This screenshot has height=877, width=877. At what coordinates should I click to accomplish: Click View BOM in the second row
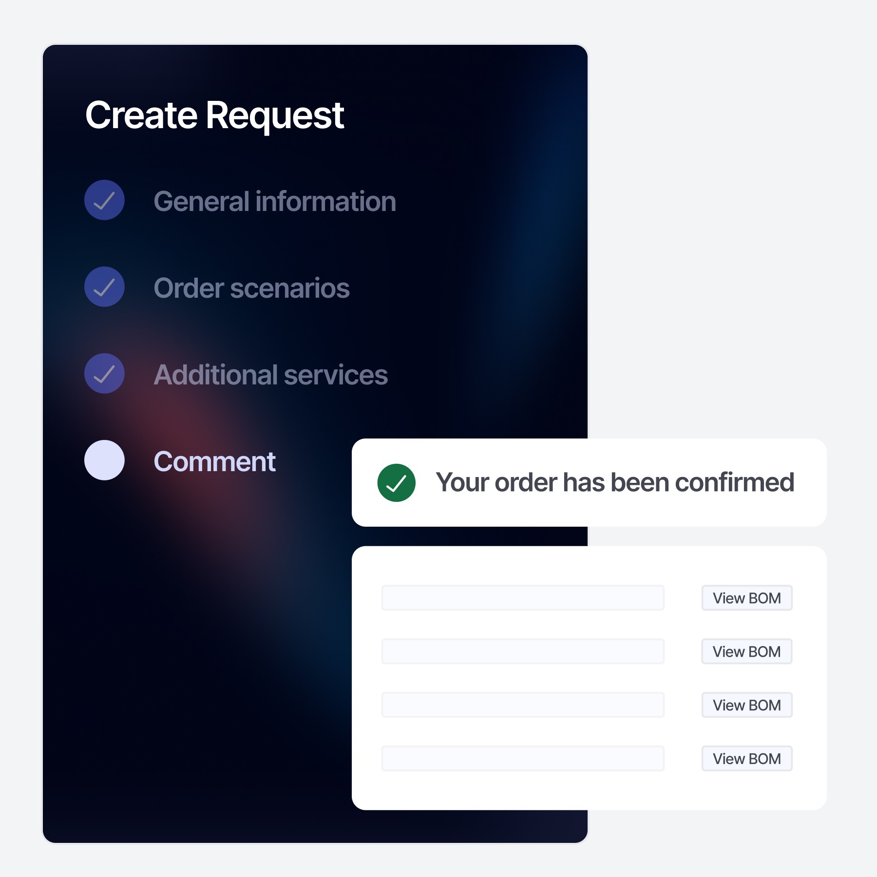pos(746,651)
